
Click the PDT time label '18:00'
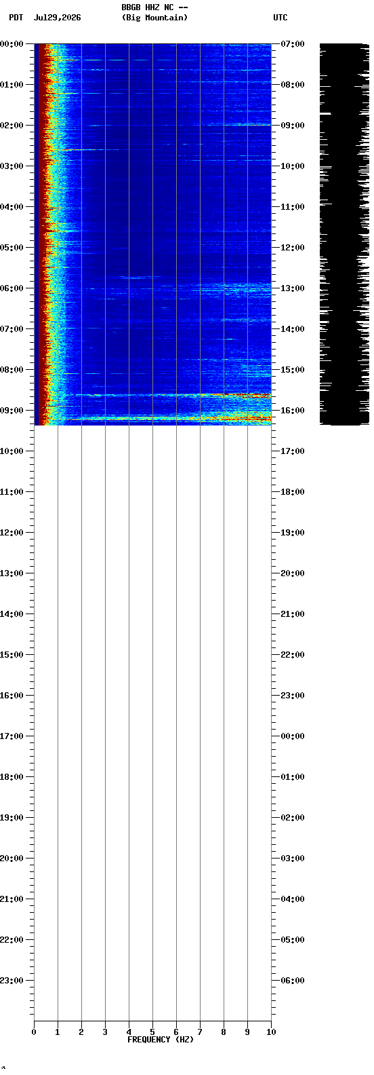tap(12, 777)
